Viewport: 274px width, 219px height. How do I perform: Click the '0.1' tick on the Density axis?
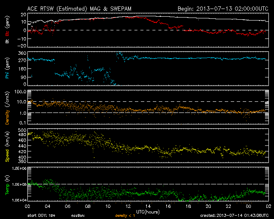(23, 123)
